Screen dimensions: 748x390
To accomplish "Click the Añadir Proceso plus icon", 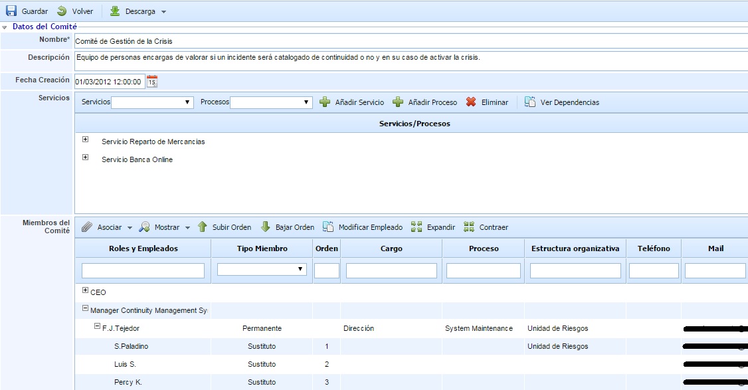I will click(x=398, y=102).
